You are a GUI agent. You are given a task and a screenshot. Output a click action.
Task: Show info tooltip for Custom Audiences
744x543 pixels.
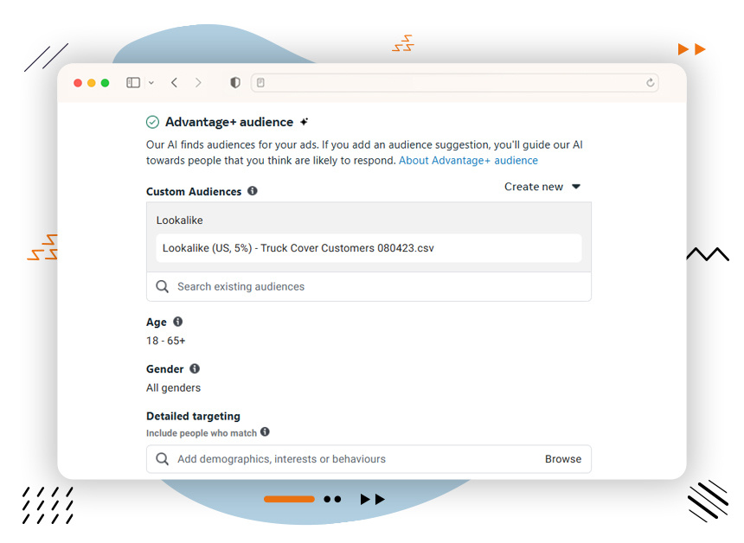(253, 191)
